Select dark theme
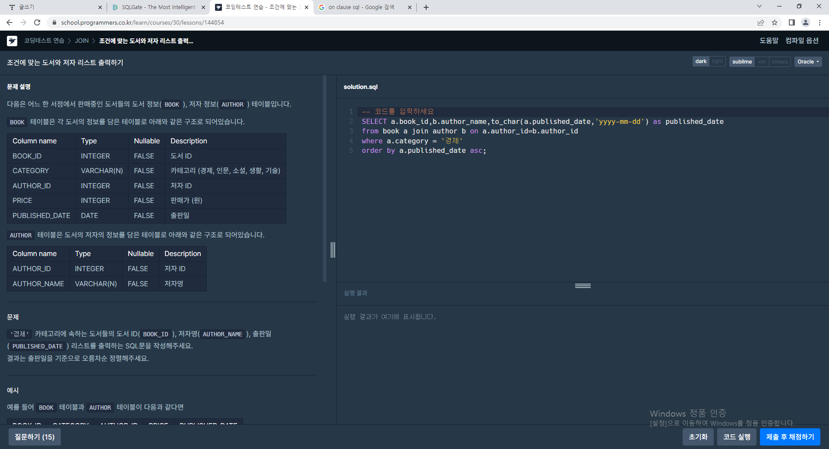This screenshot has width=829, height=449. [701, 61]
